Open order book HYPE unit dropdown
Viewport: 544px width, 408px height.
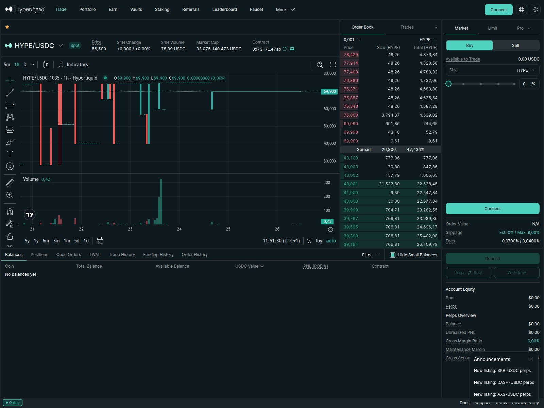pos(428,40)
